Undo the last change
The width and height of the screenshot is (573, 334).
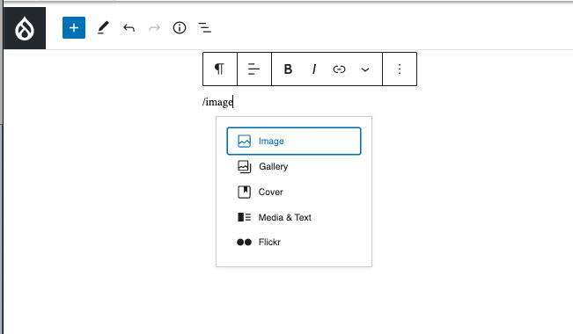click(129, 28)
